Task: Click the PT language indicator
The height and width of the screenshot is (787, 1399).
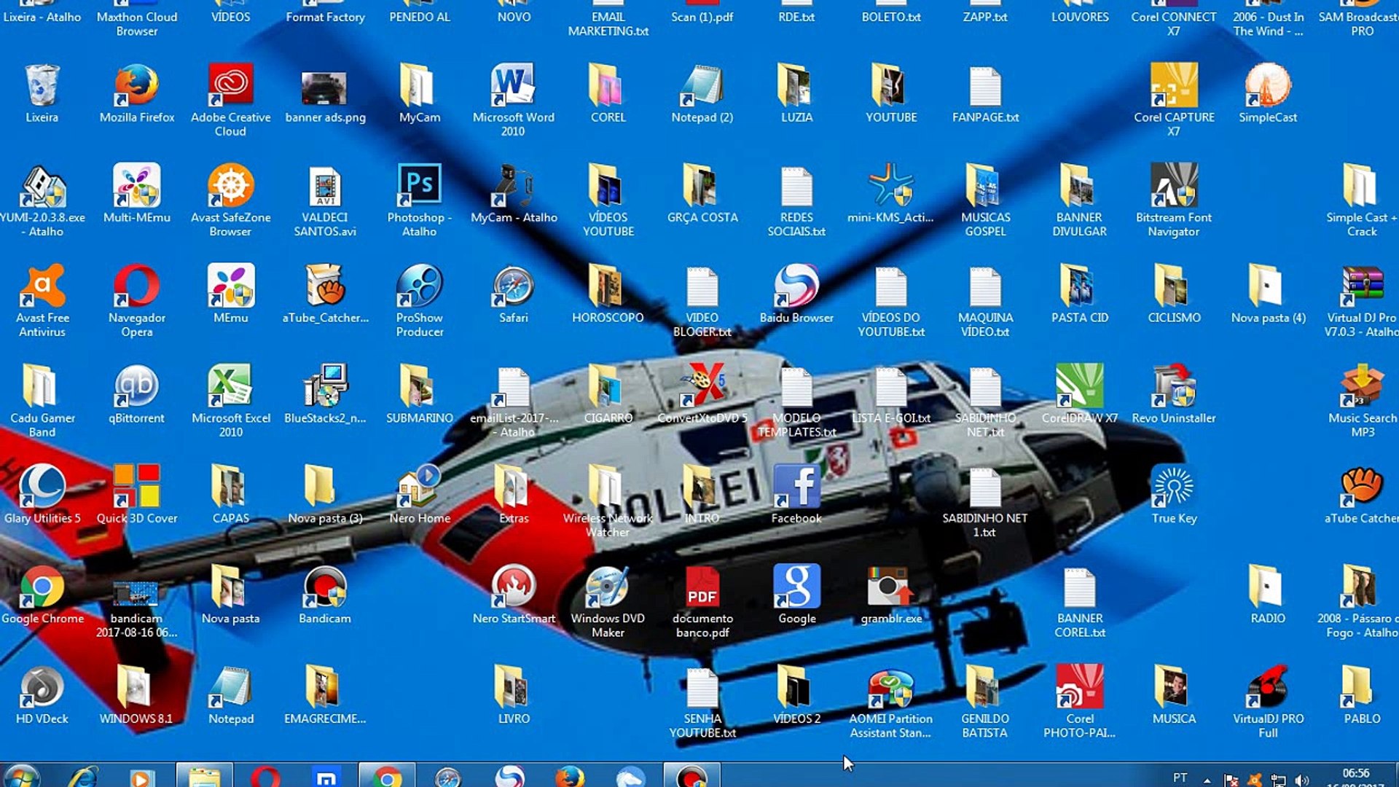Action: [x=1180, y=778]
